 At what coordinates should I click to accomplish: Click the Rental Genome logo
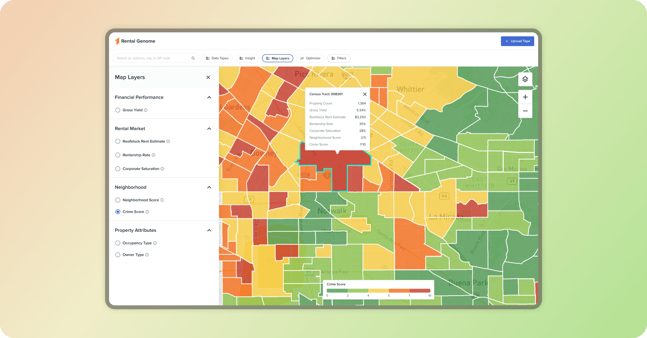point(135,41)
